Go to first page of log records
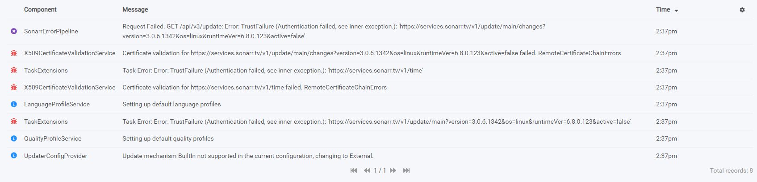 point(354,170)
